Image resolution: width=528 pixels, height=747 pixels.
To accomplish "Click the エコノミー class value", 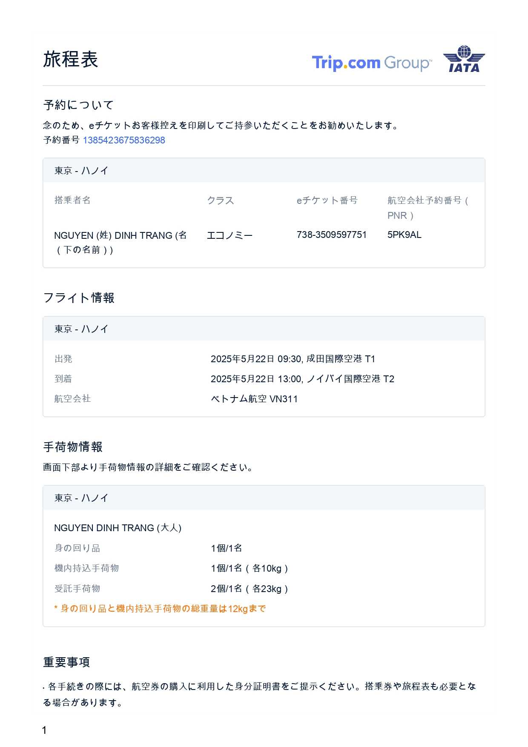I will tap(230, 235).
